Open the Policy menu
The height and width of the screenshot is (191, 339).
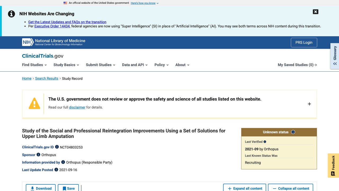pyautogui.click(x=162, y=65)
